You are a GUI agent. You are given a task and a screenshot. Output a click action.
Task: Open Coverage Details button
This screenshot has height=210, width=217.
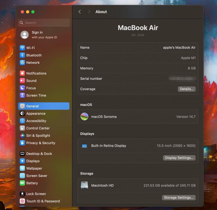[x=187, y=89]
